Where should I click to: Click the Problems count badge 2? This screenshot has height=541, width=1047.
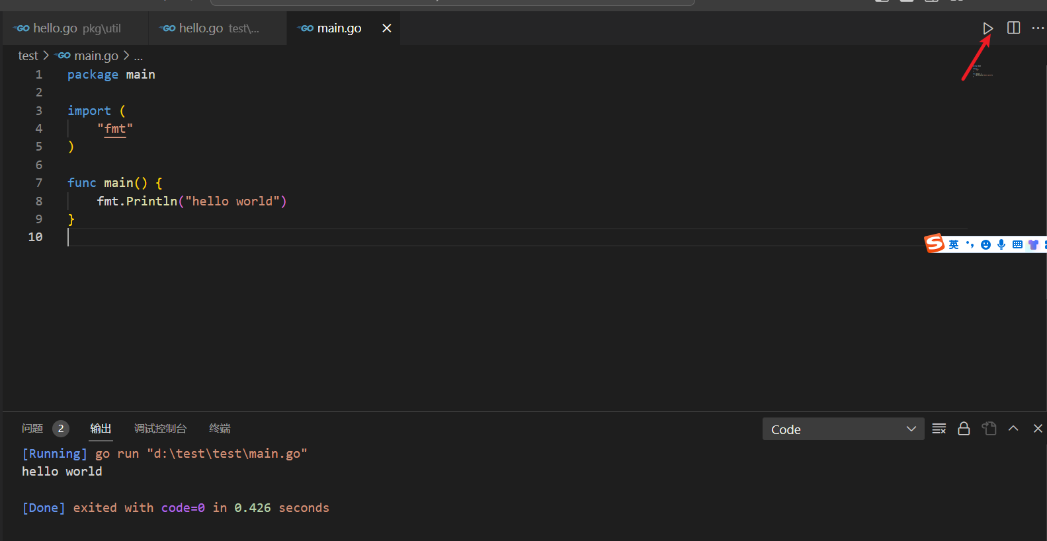click(x=61, y=429)
